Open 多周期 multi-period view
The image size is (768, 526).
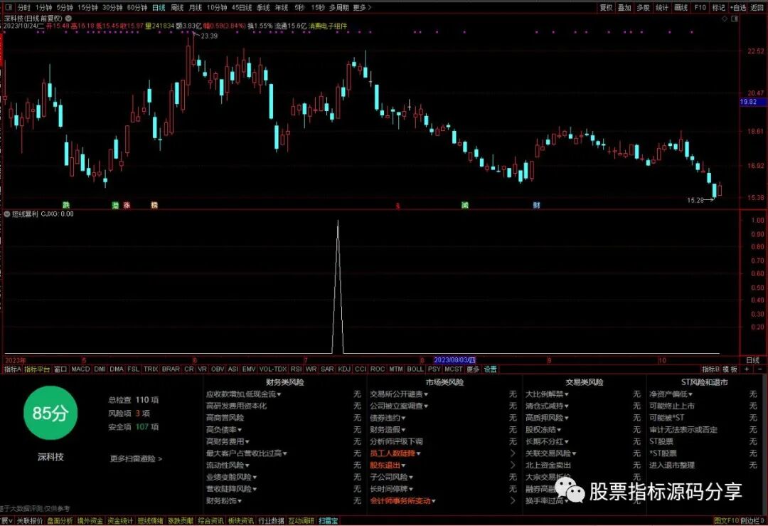click(x=339, y=7)
